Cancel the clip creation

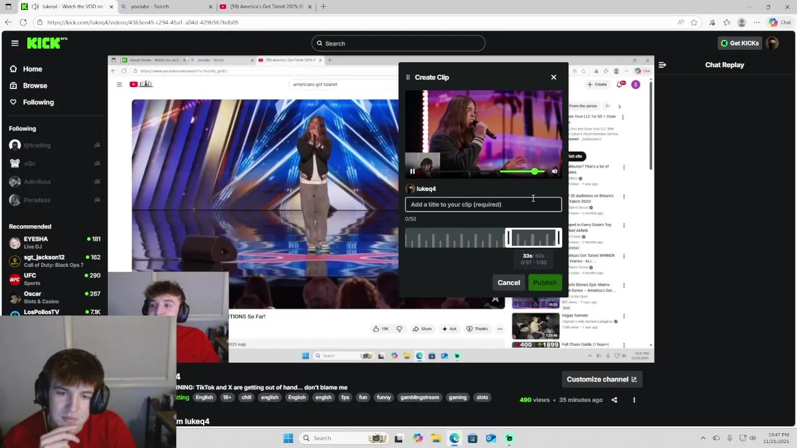(x=509, y=282)
